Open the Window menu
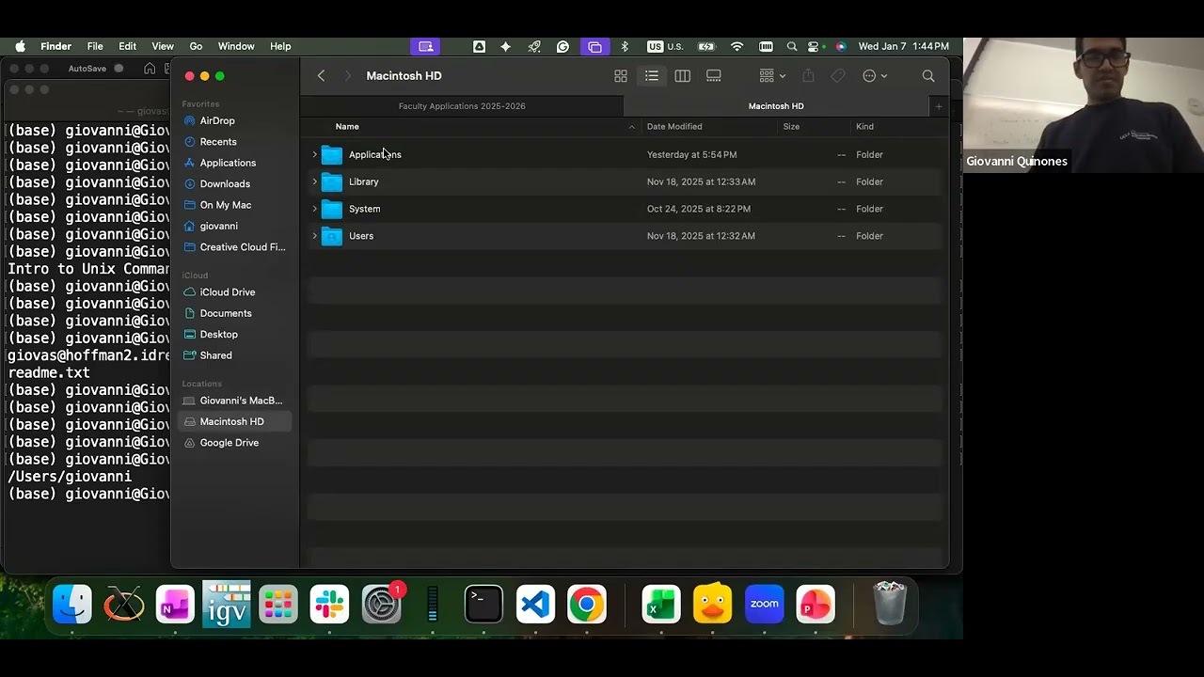 point(236,46)
